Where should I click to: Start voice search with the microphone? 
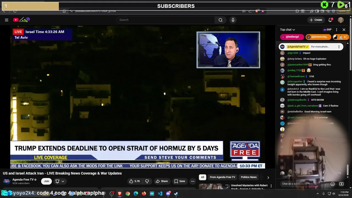[233, 20]
